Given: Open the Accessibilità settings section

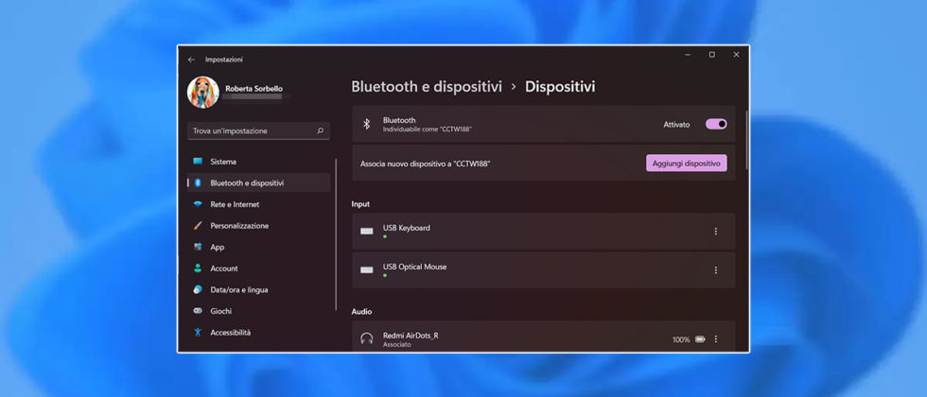Looking at the screenshot, I should (x=230, y=333).
